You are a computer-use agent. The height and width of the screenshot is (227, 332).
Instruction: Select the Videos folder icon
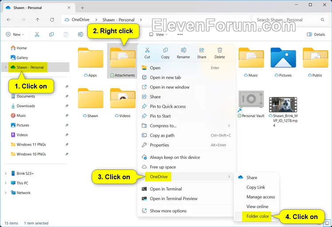(x=123, y=98)
